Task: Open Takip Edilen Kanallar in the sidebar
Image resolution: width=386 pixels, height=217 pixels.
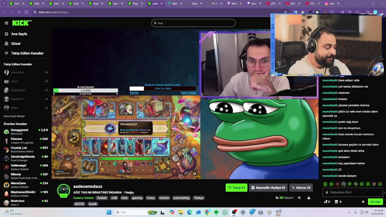Action: click(x=27, y=53)
